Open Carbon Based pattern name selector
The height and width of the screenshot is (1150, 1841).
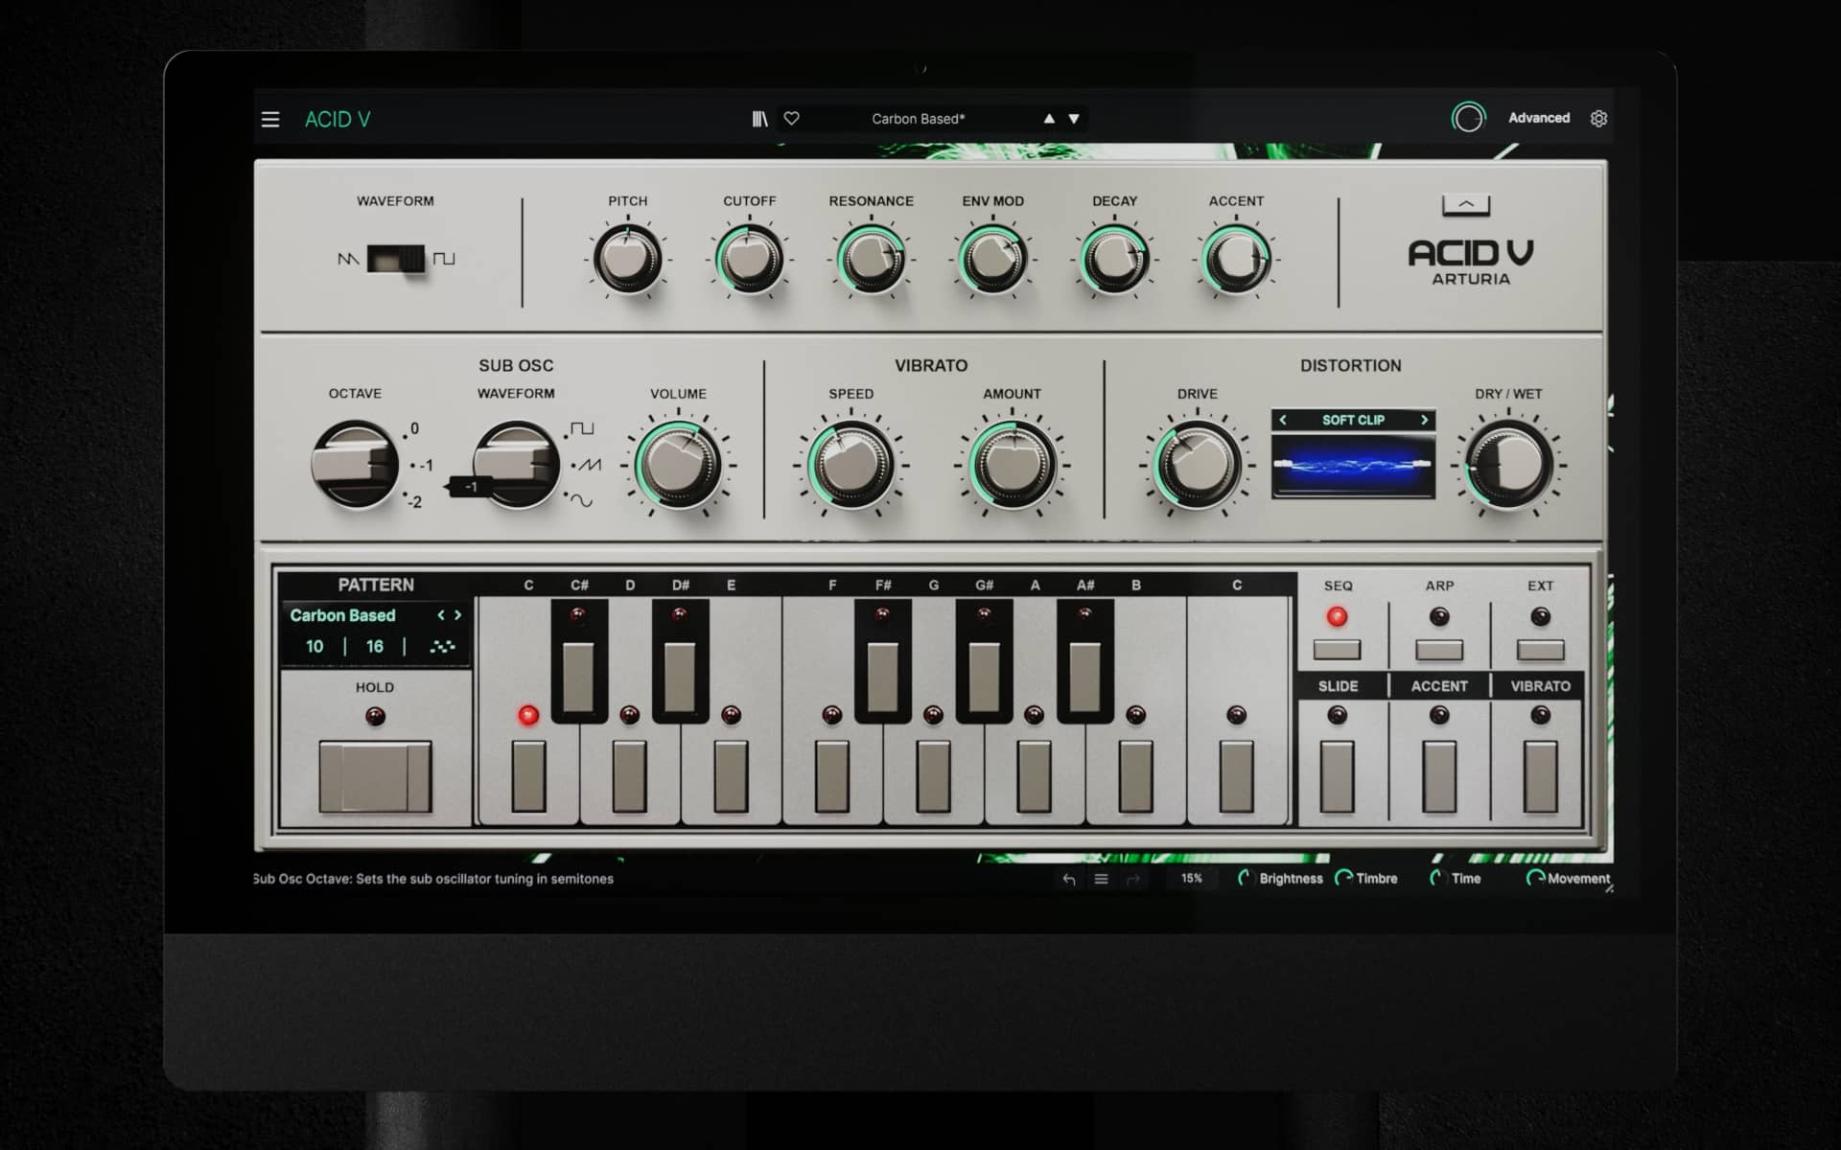coord(342,615)
